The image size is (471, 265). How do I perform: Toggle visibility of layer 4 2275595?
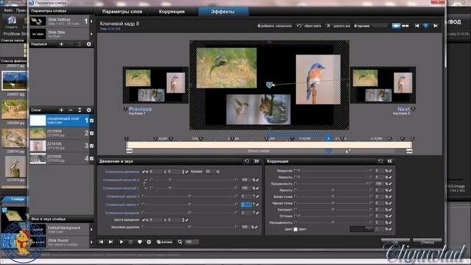[x=91, y=158]
